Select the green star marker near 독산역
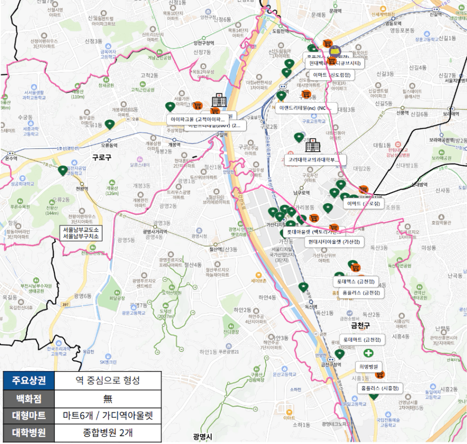 (303, 287)
